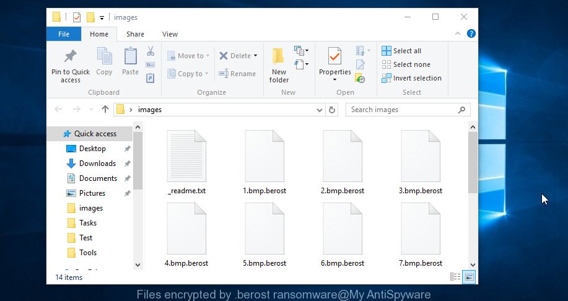Image resolution: width=568 pixels, height=301 pixels.
Task: Select Quick access in navigation pane
Action: [x=90, y=134]
